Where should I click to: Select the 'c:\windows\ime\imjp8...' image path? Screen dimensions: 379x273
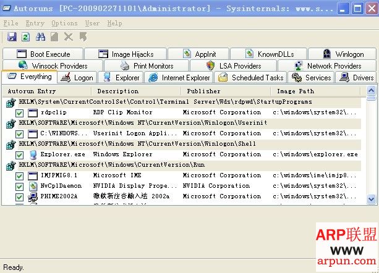[315, 175]
